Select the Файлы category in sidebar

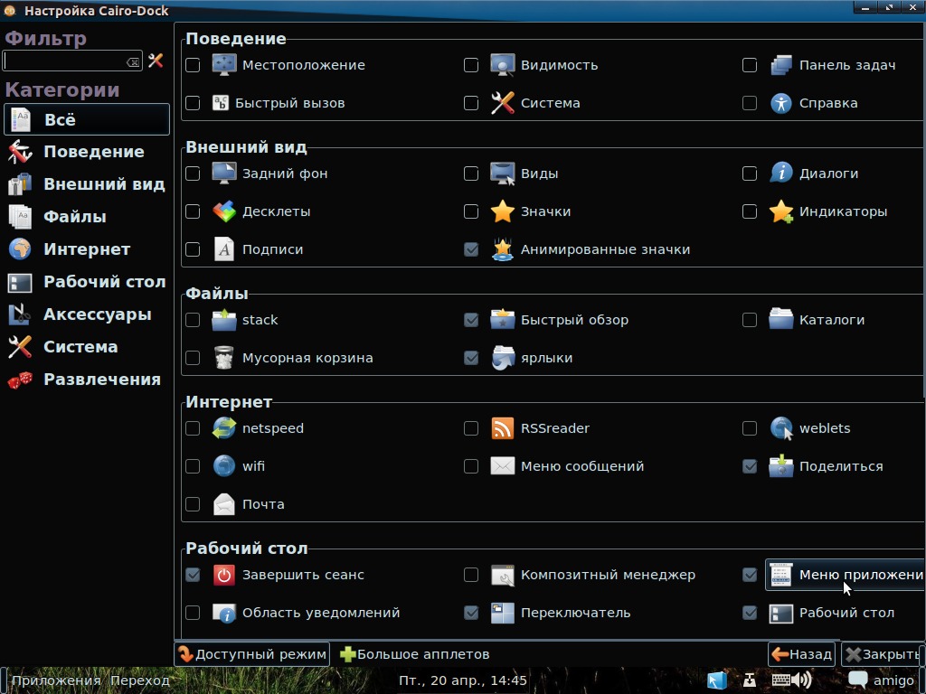click(x=87, y=217)
